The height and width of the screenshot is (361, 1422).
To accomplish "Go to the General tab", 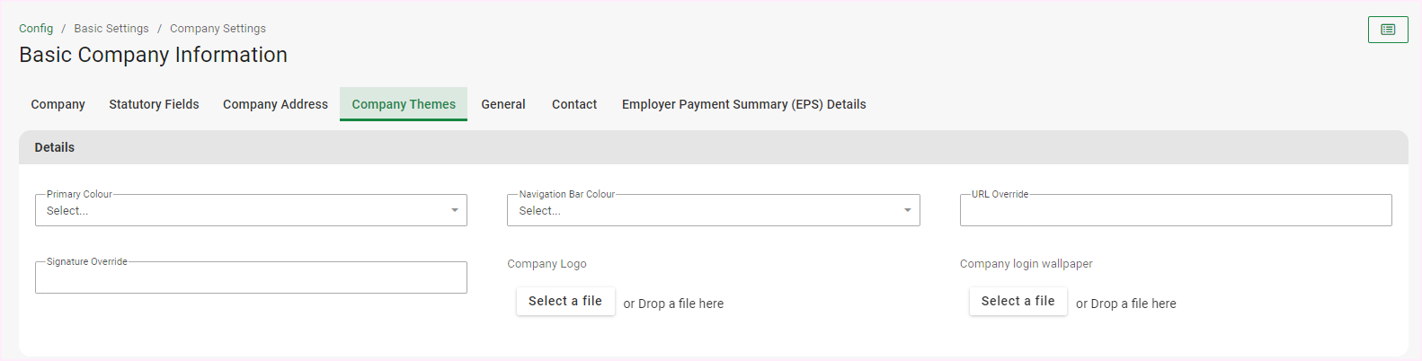I will pos(503,104).
